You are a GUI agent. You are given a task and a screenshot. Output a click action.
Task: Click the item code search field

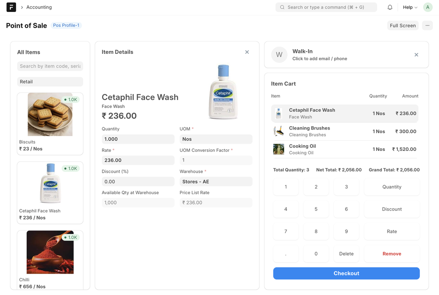tap(50, 66)
